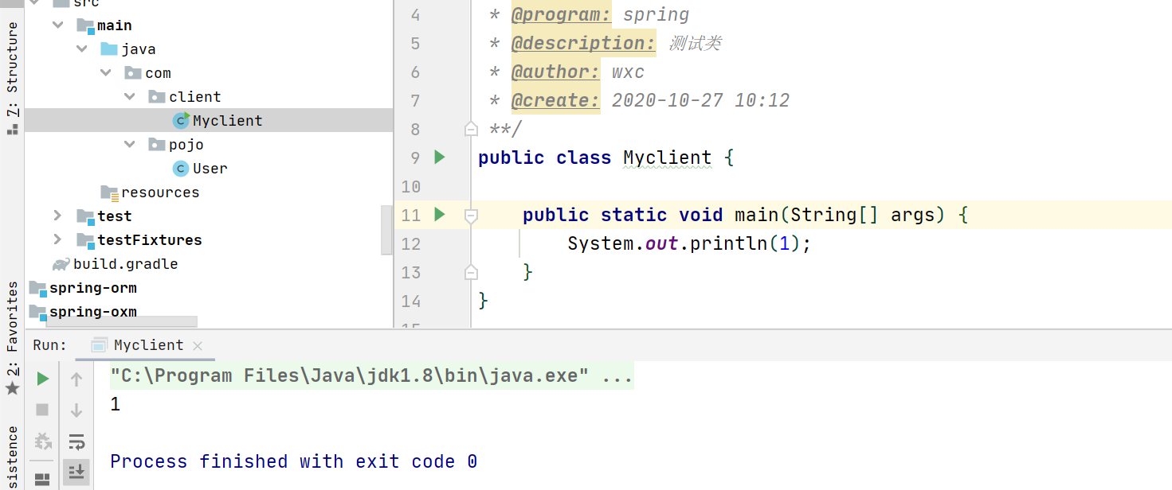1172x490 pixels.
Task: Click the fold end marker on line 13
Action: click(471, 272)
